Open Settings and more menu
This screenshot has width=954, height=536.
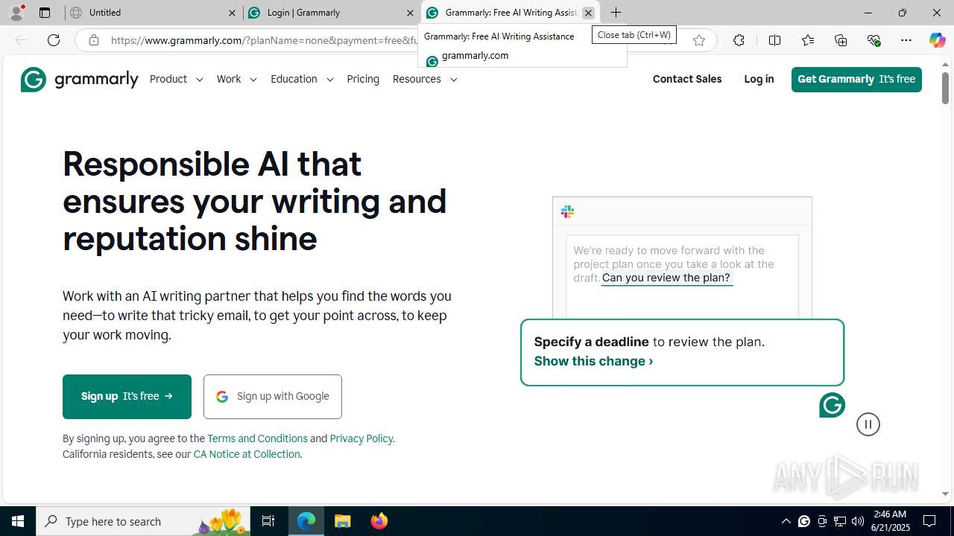coord(906,40)
